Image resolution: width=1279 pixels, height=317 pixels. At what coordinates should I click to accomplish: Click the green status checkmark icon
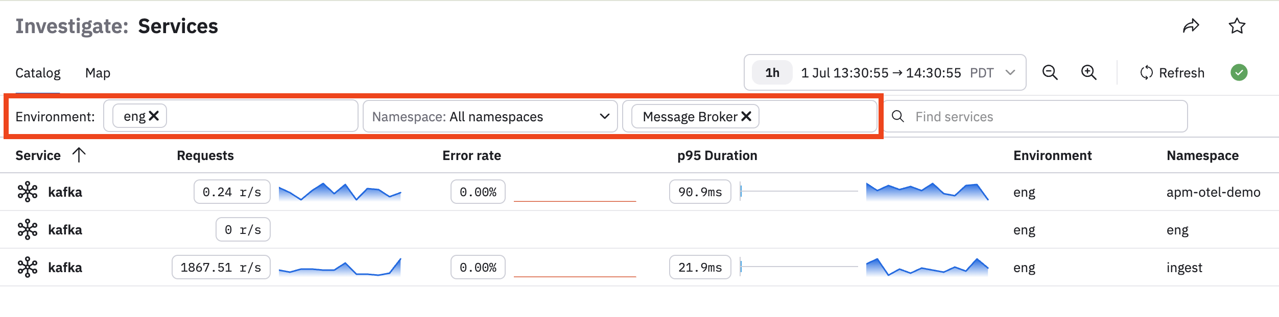[1239, 72]
